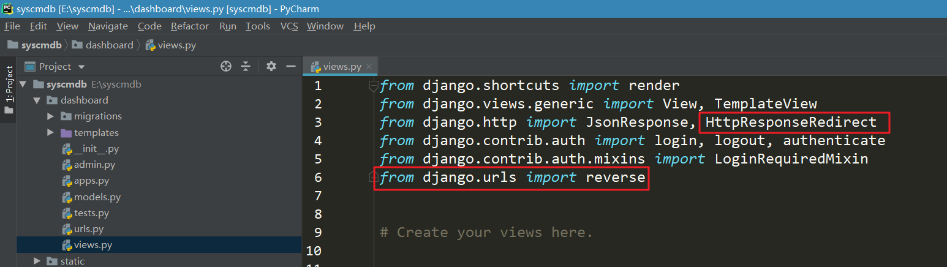The width and height of the screenshot is (947, 267).
Task: Click the PyCharm icon in title bar
Action: 9,9
